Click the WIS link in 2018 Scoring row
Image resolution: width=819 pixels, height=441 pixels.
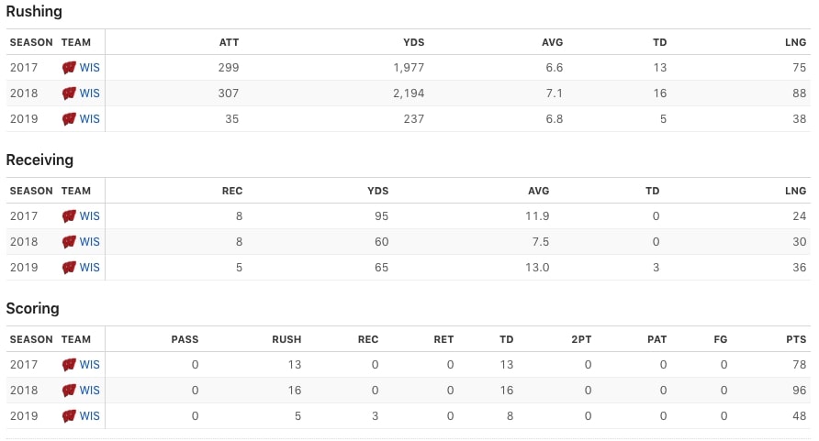[x=90, y=391]
